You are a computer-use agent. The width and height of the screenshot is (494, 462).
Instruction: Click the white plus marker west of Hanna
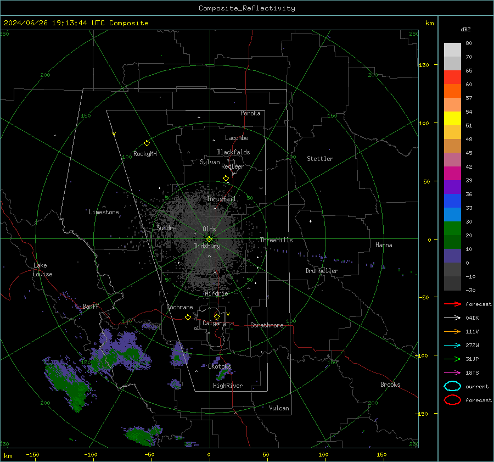pyautogui.click(x=310, y=221)
